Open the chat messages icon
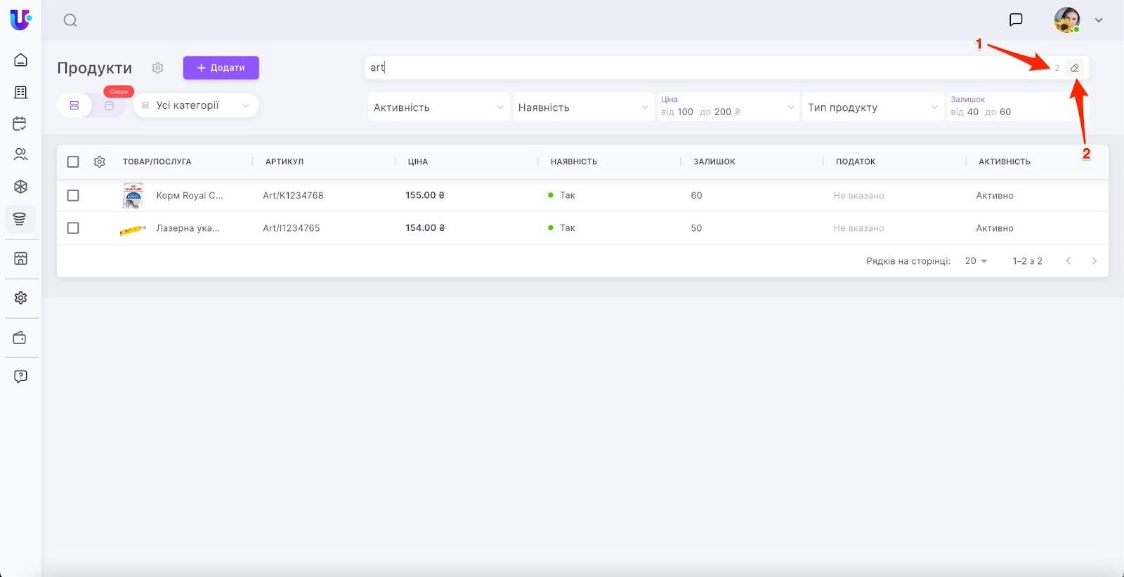 point(1016,20)
